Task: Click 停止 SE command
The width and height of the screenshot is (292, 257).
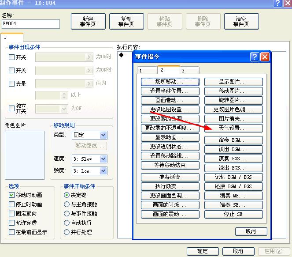Action: [x=233, y=214]
